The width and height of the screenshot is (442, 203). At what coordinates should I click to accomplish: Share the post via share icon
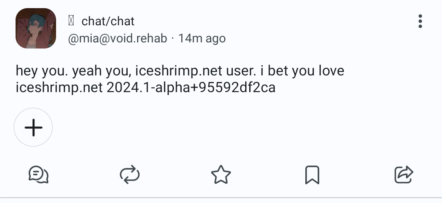[404, 175]
